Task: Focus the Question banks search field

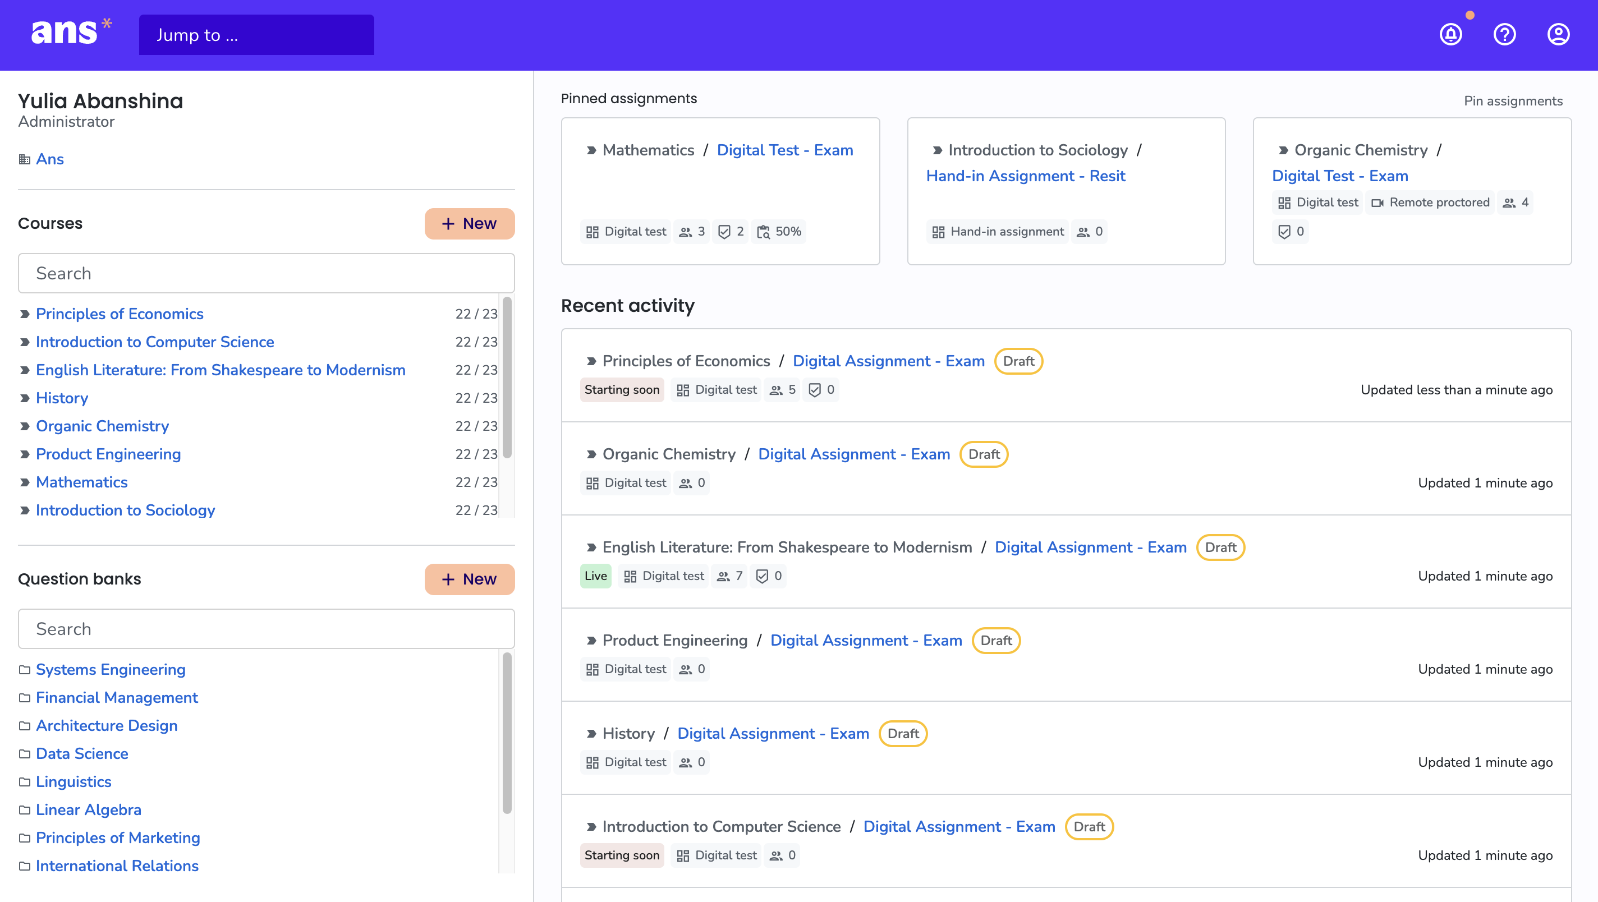Action: tap(266, 628)
